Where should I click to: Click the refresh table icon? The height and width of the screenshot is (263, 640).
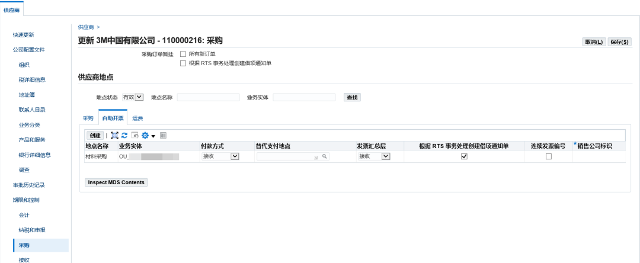(x=124, y=136)
